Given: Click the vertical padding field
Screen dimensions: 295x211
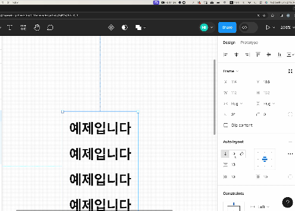Looking at the screenshot, I should 270,177.
